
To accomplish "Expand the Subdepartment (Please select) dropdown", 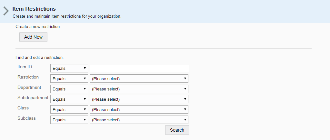I will coord(139,99).
